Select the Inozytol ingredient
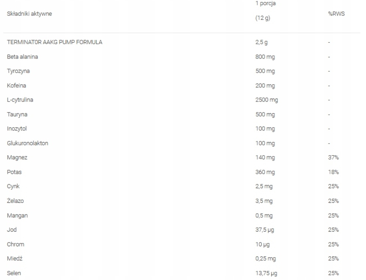The width and height of the screenshot is (366, 280). 17,129
